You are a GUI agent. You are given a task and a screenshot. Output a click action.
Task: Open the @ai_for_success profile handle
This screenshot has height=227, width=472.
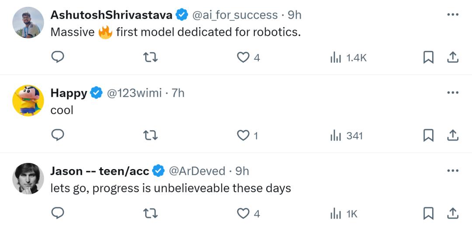click(x=235, y=15)
